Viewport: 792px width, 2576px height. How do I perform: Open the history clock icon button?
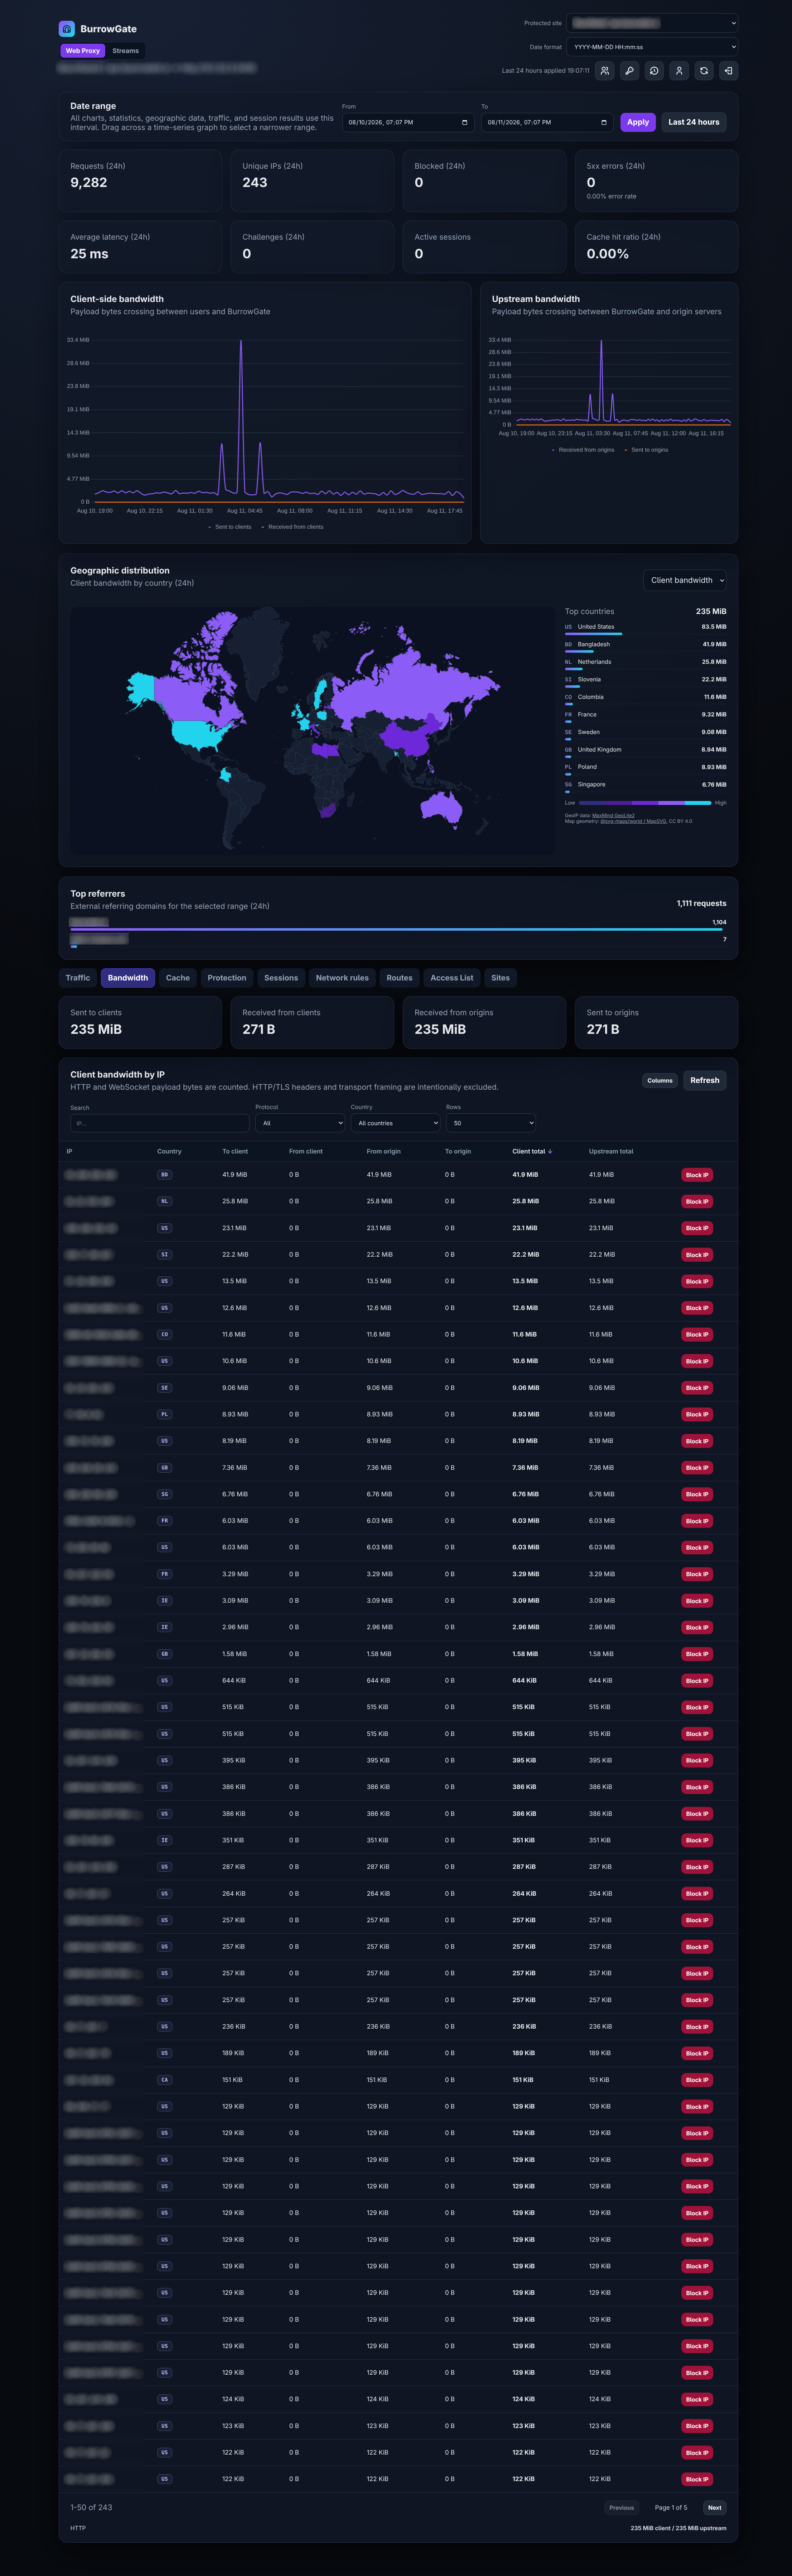click(x=654, y=71)
